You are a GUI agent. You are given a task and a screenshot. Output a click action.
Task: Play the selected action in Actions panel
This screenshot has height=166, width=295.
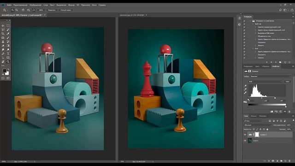click(x=276, y=62)
